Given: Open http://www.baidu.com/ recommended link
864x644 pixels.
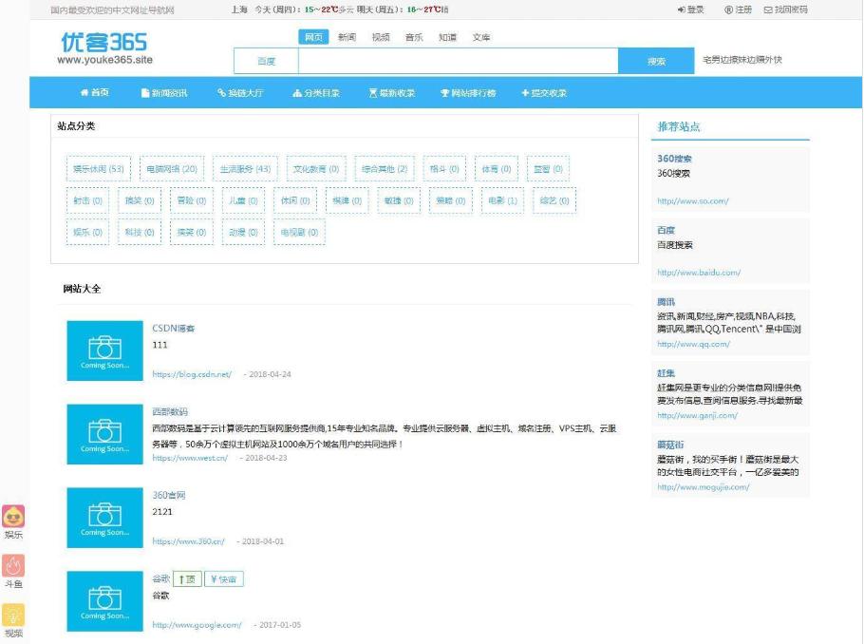Looking at the screenshot, I should [699, 273].
